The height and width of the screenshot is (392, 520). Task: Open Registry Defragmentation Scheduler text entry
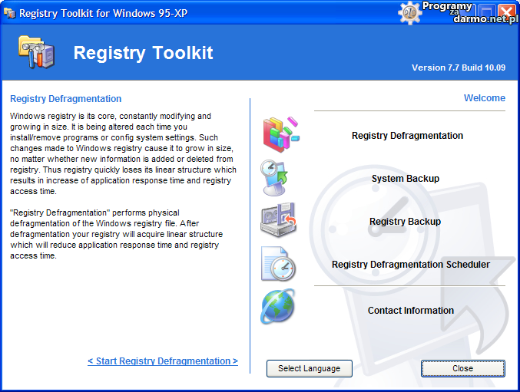point(410,265)
